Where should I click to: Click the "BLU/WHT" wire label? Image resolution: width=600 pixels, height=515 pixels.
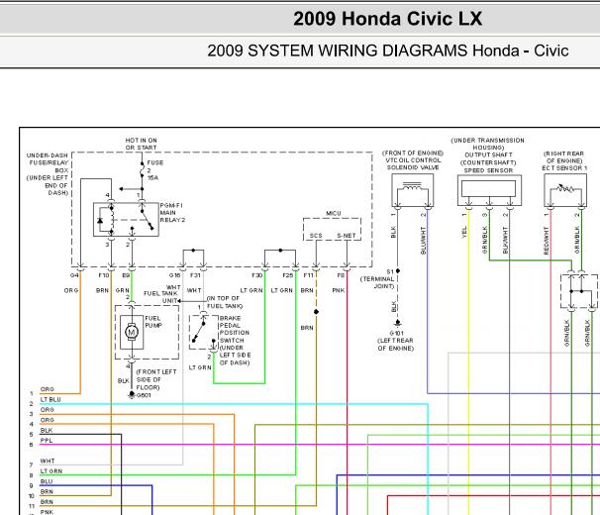pos(423,241)
